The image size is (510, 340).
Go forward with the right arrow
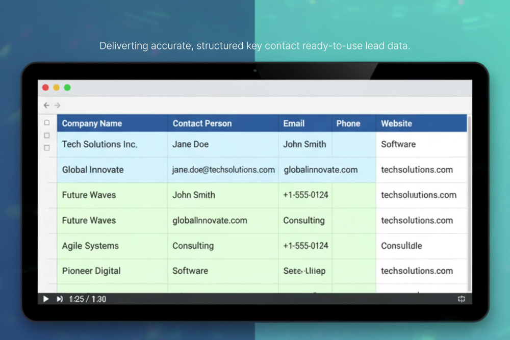point(57,105)
